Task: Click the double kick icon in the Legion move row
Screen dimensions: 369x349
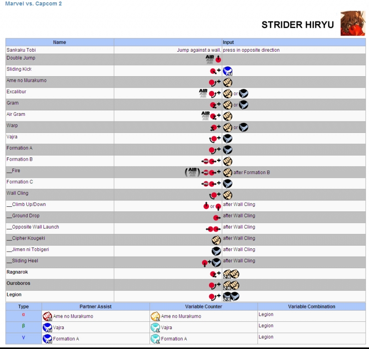Action: point(231,297)
